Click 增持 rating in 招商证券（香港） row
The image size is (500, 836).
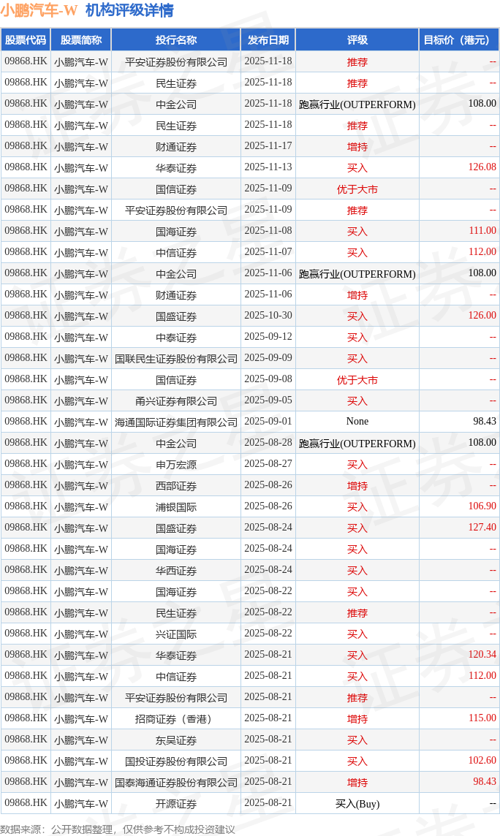click(357, 718)
